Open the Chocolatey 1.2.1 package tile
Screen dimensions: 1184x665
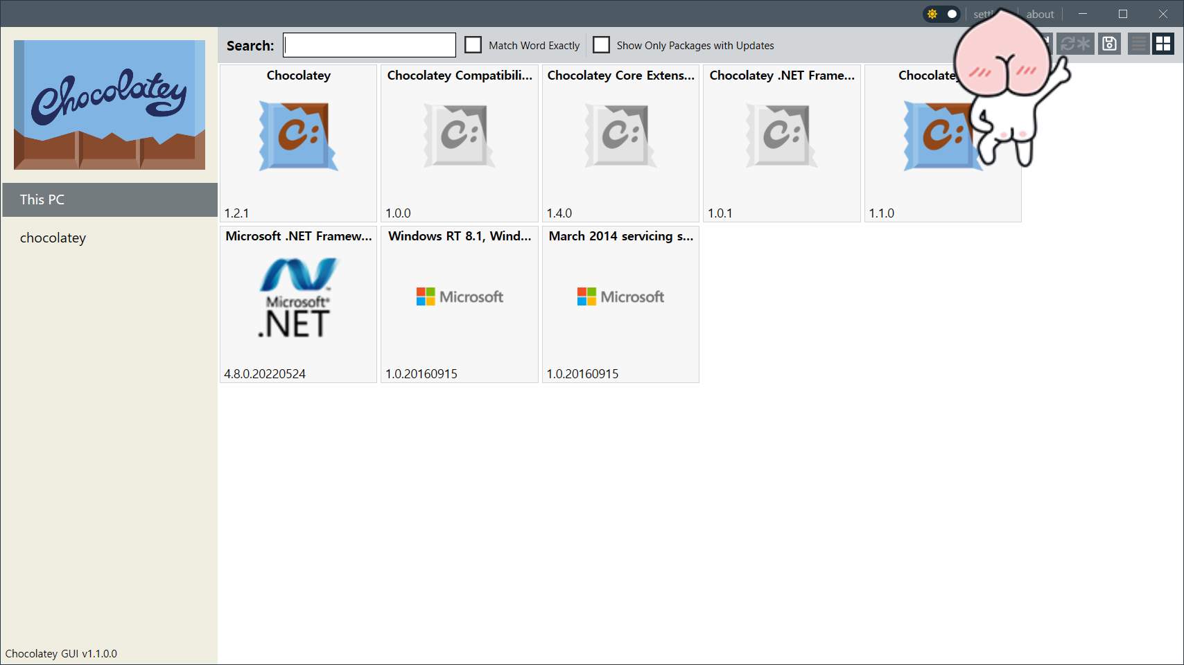pos(299,143)
